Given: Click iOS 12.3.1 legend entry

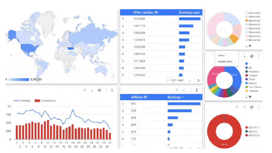Looking at the screenshot, I should tap(252, 128).
